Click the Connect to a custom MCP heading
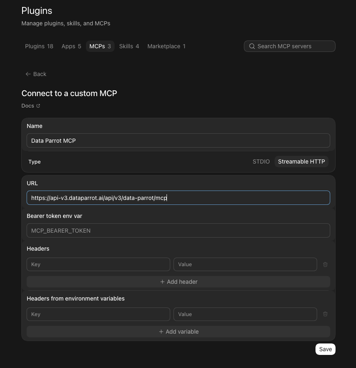This screenshot has height=368, width=356. pyautogui.click(x=69, y=93)
